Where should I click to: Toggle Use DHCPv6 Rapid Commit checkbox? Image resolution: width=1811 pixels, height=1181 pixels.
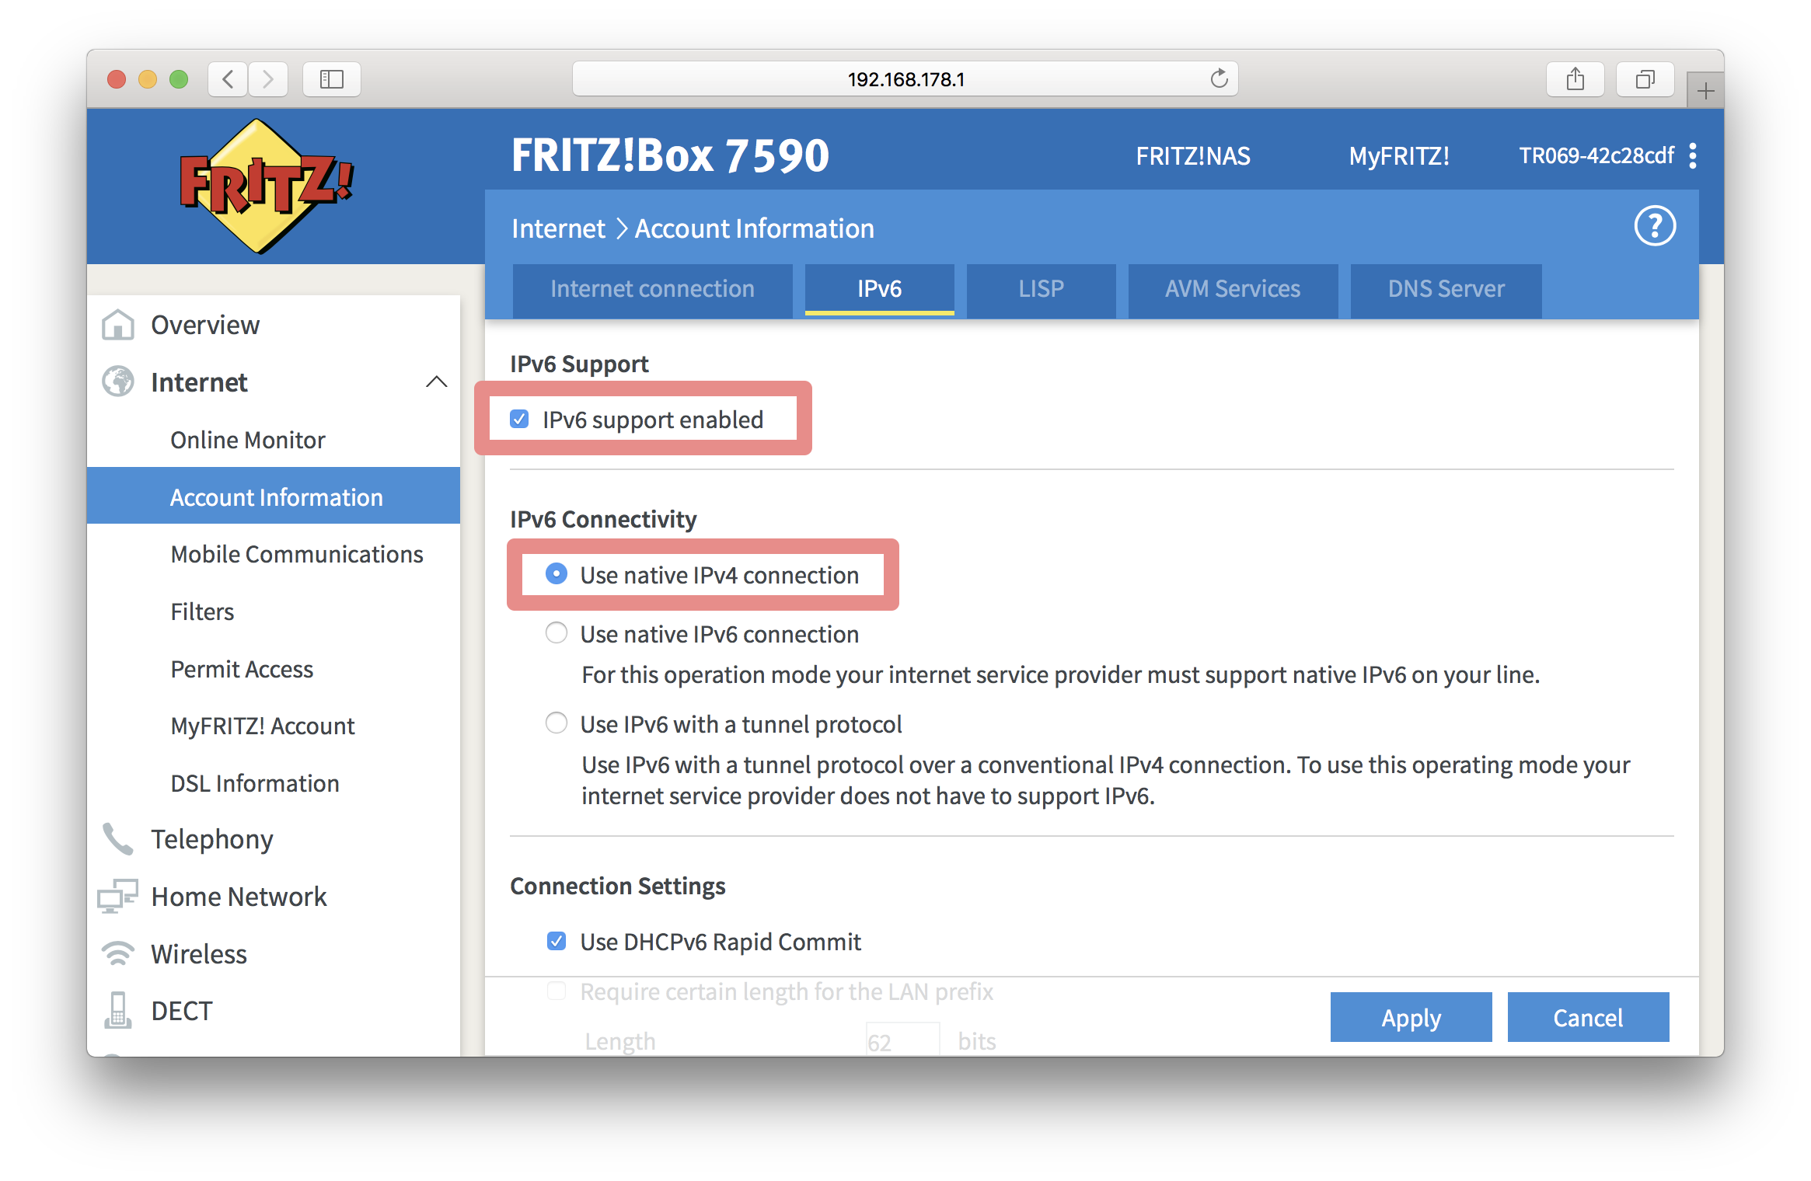[557, 941]
